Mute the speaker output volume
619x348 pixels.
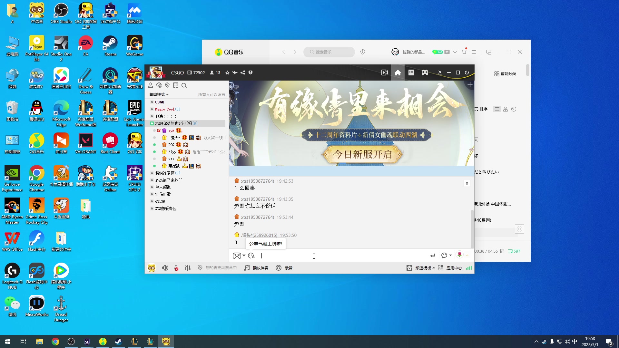click(x=165, y=268)
